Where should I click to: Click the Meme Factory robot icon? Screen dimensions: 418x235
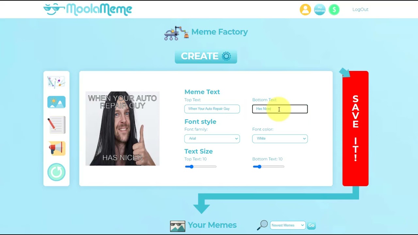[176, 33]
